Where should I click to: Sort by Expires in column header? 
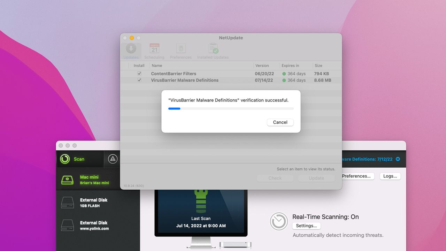(x=290, y=66)
